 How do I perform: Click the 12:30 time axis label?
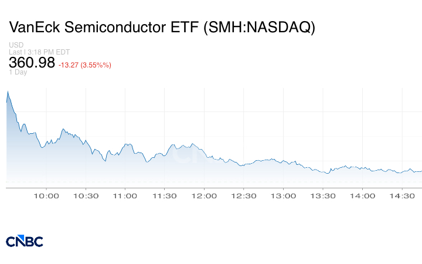point(243,196)
